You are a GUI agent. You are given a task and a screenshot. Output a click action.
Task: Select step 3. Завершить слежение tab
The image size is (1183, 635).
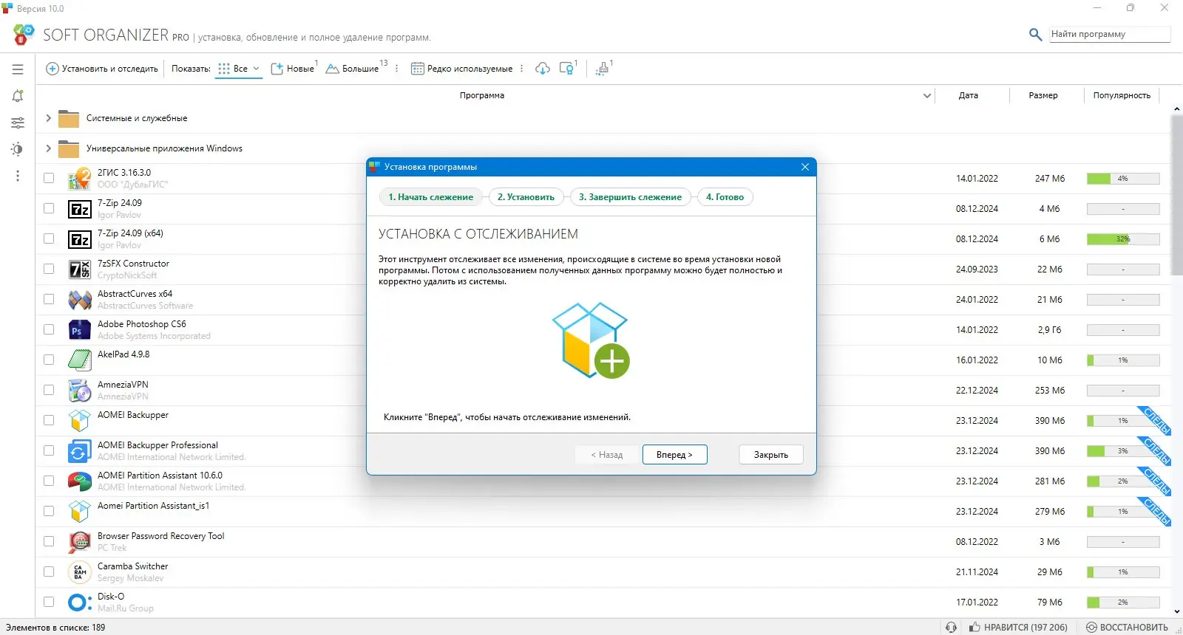630,197
